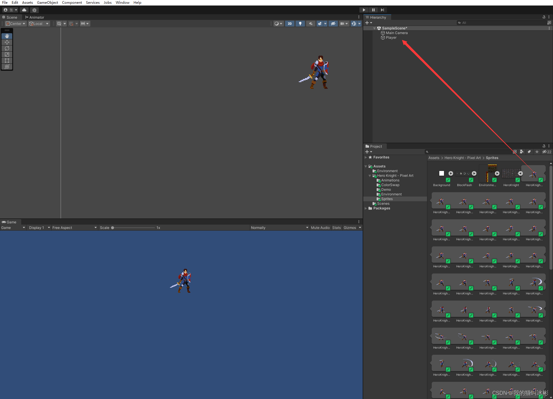Click the Project panel search field

[x=469, y=152]
